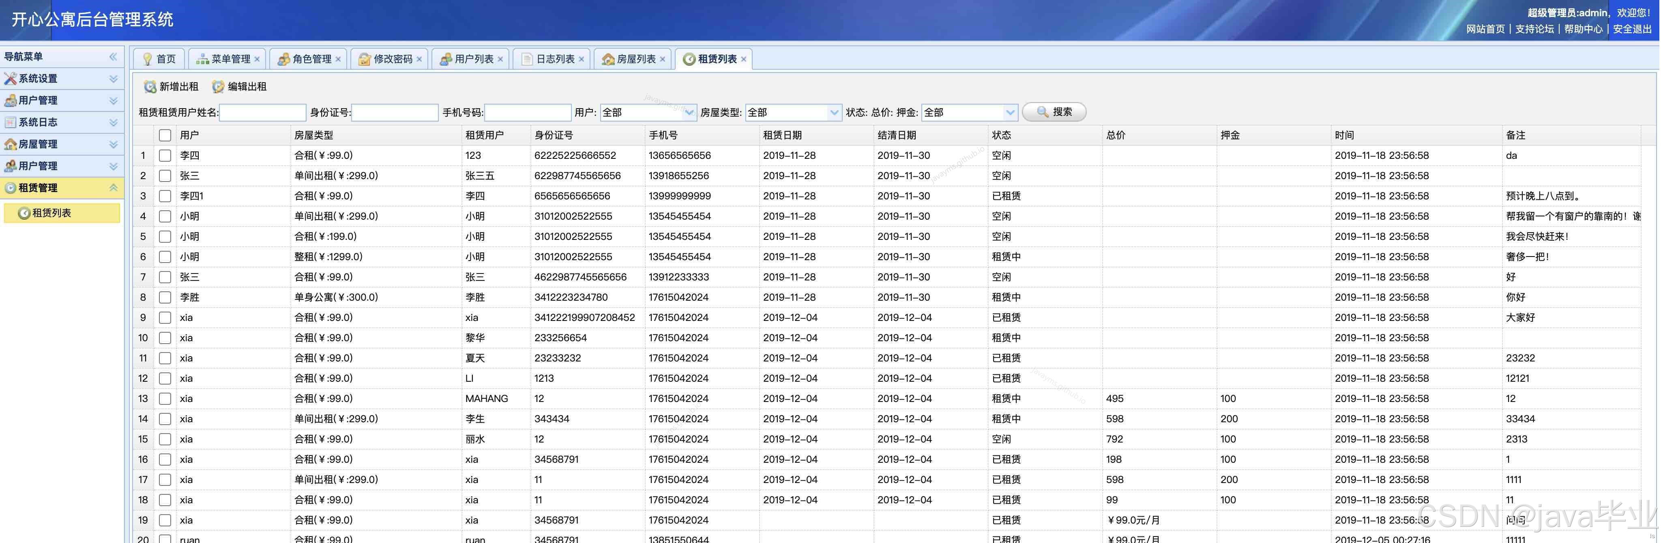Collapse the 导航菜单 sidebar panel

tap(114, 57)
